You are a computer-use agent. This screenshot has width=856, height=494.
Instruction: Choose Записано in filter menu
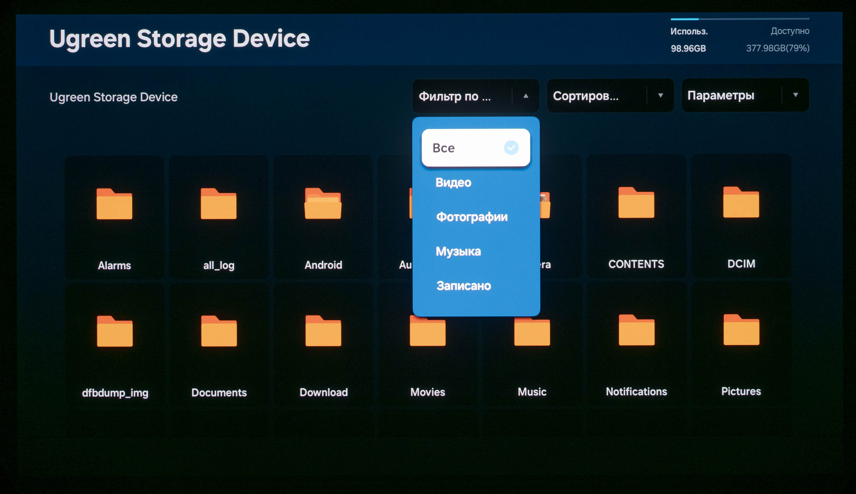coord(464,286)
